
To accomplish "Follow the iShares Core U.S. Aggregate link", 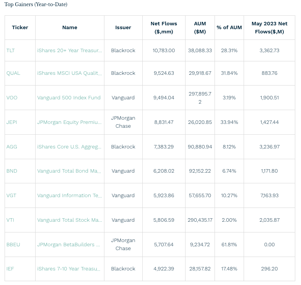I will click(x=69, y=147).
